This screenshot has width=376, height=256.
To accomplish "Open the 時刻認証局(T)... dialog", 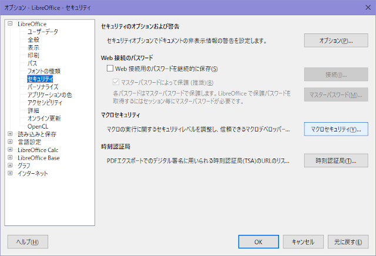I will coord(336,160).
